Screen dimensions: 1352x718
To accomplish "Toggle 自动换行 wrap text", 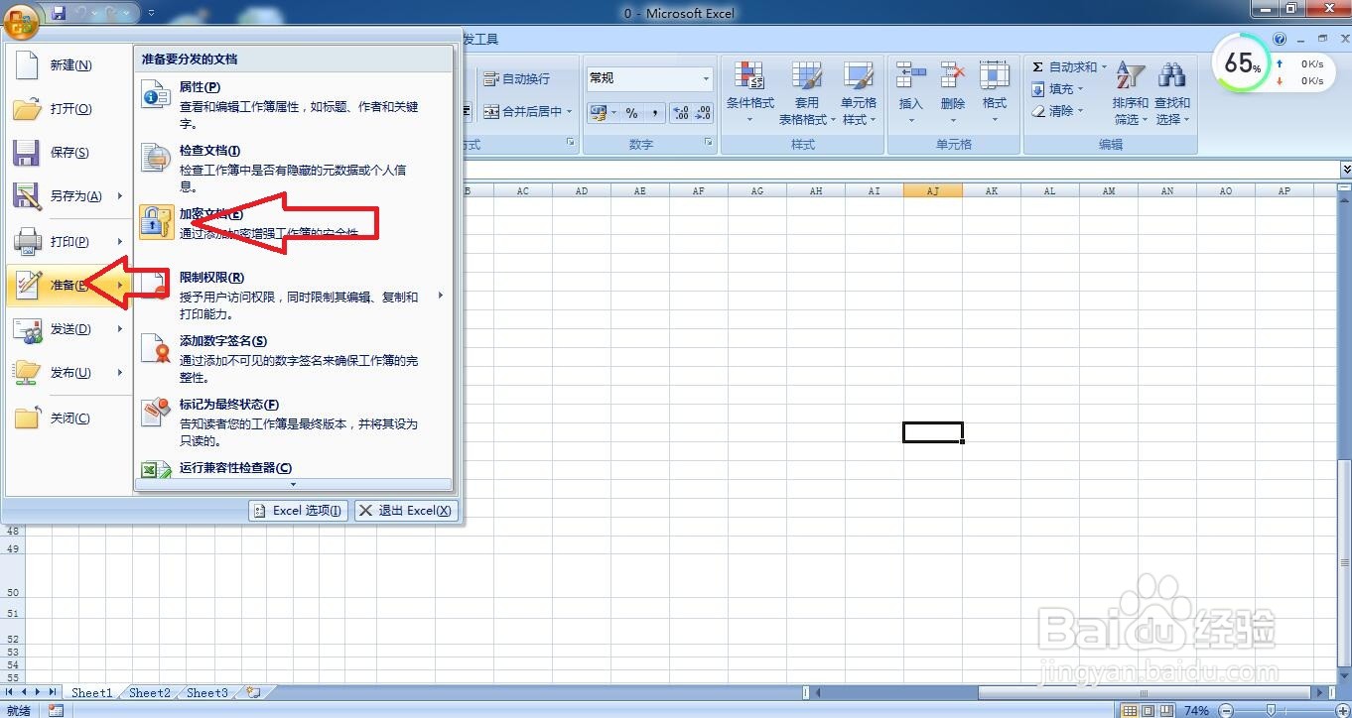I will (517, 79).
